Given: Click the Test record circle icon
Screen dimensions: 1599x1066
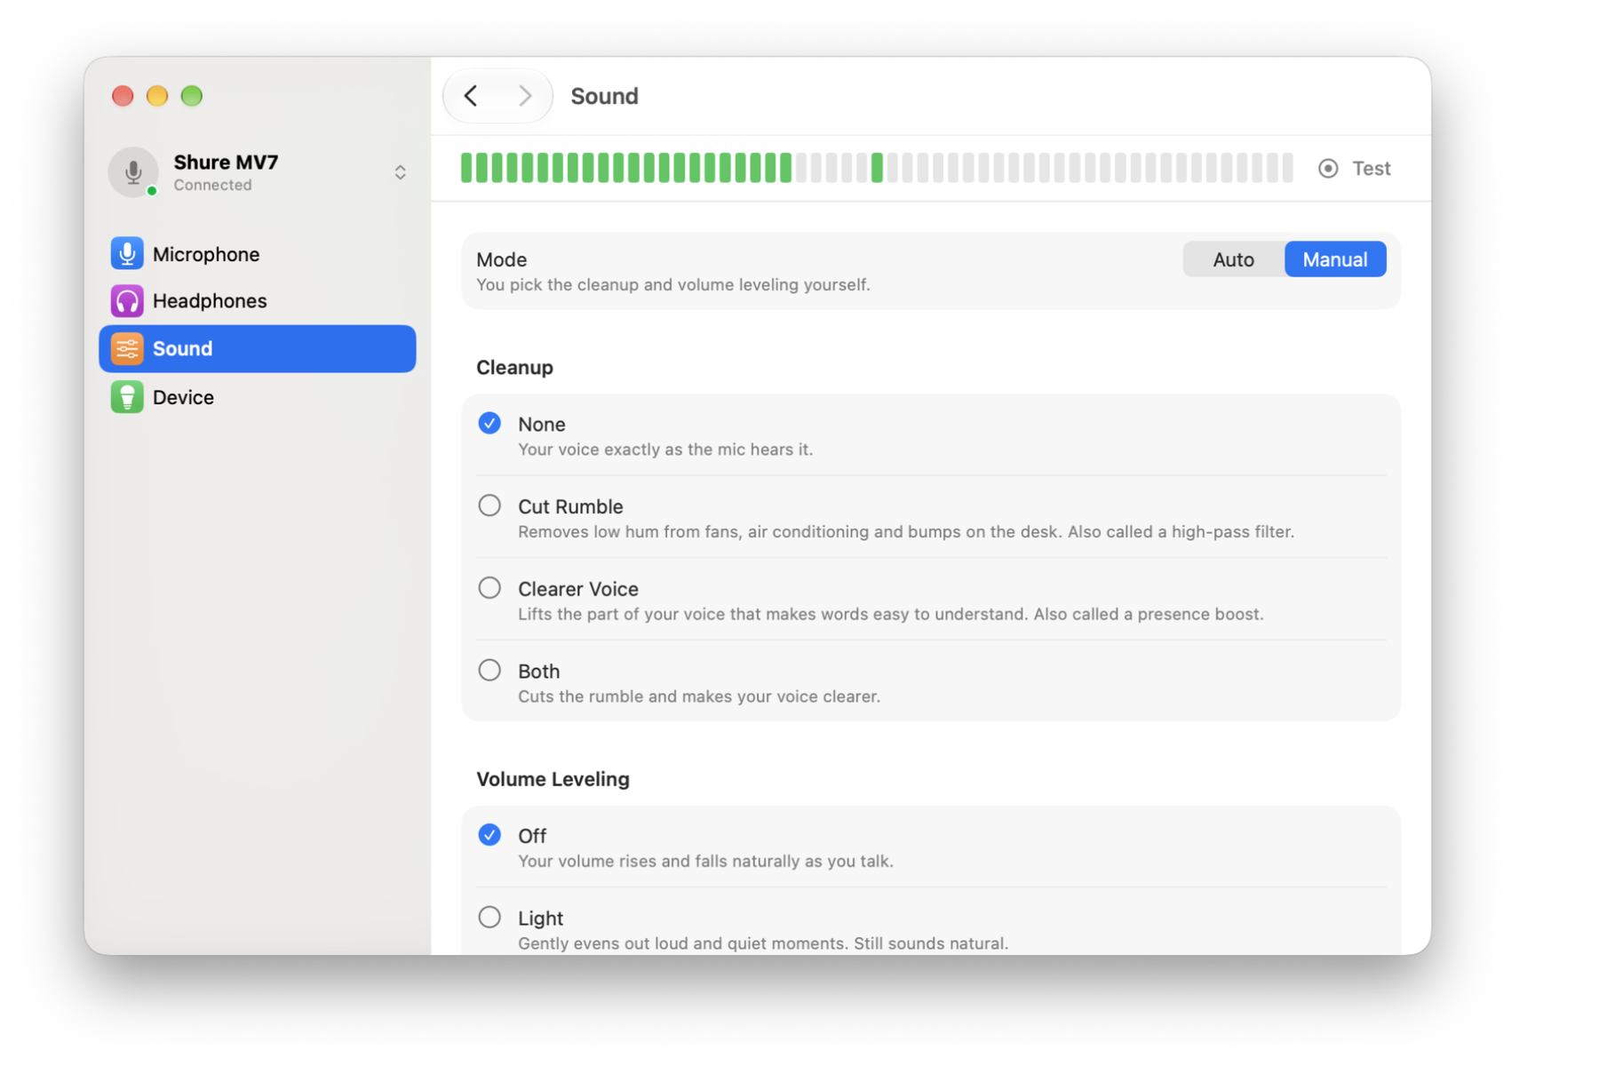Looking at the screenshot, I should click(x=1328, y=169).
